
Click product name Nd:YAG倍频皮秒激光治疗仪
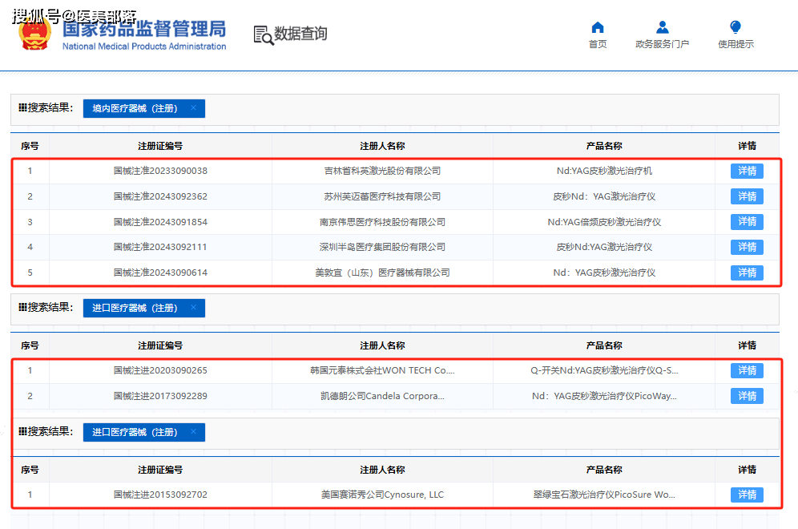tap(604, 222)
